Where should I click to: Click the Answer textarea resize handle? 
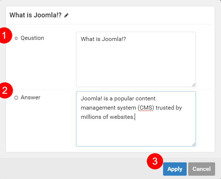pos(194,144)
